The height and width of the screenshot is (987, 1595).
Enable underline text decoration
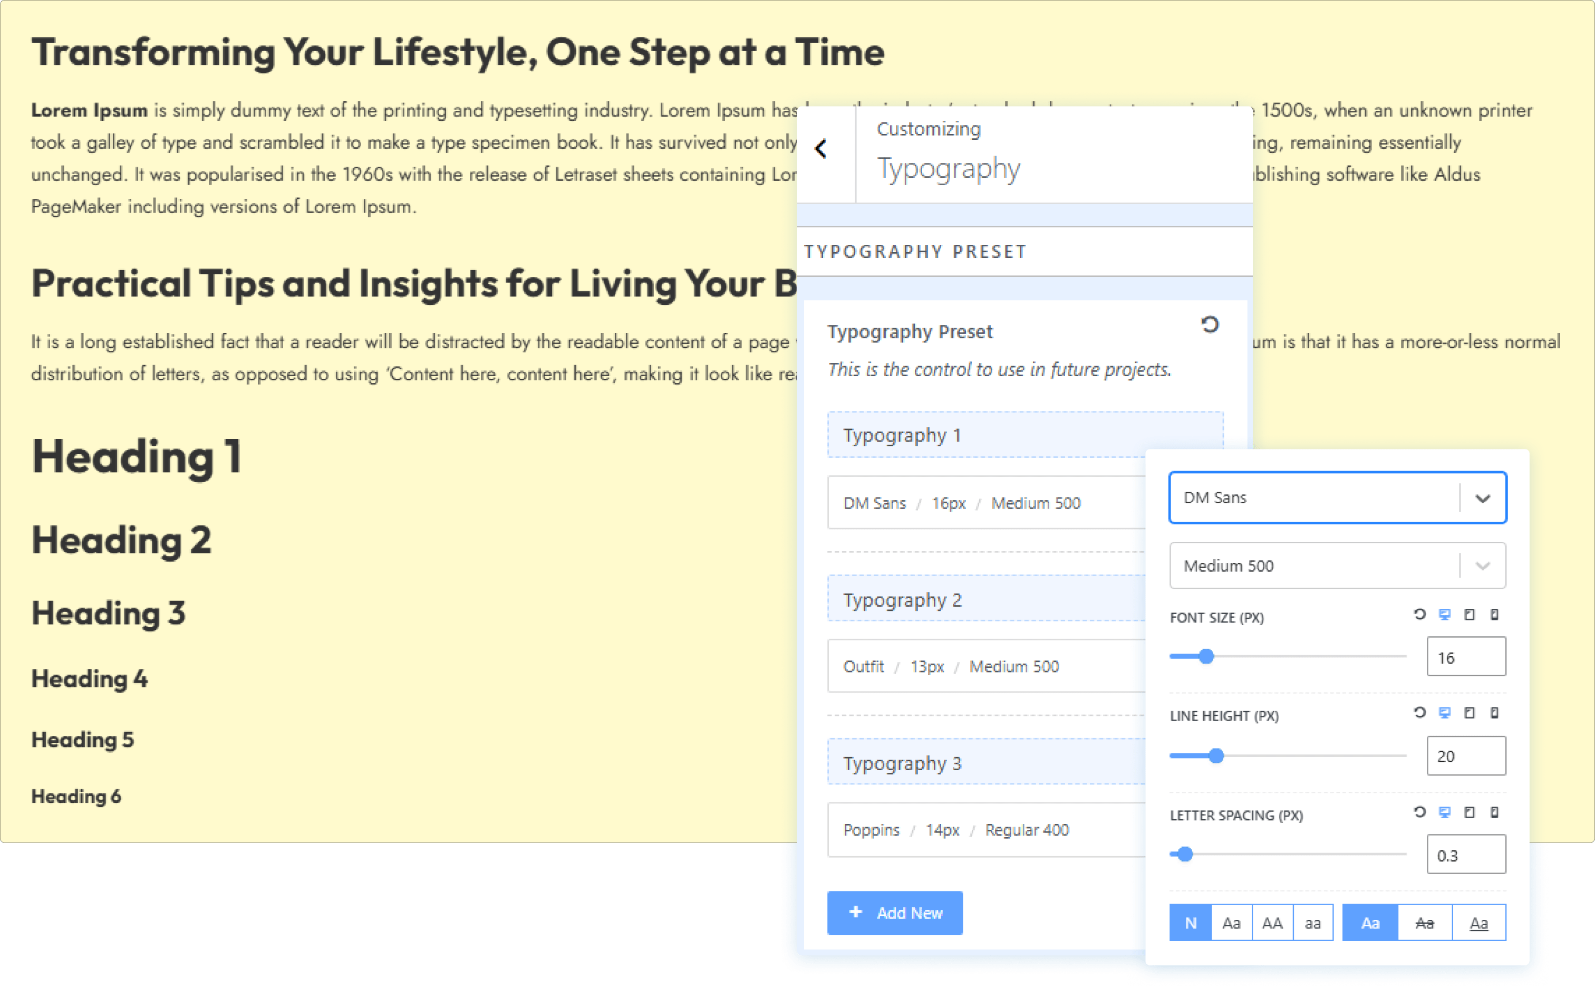tap(1478, 923)
